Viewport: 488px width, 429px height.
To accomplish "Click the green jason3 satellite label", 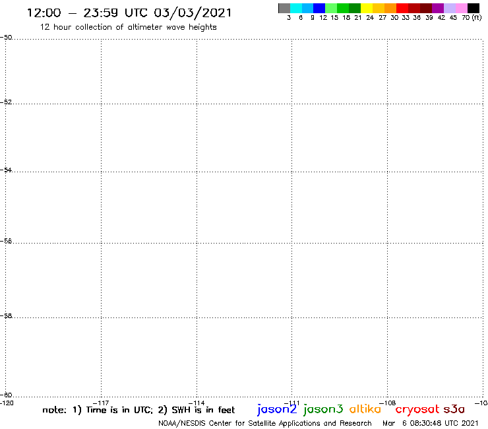I will pyautogui.click(x=323, y=409).
